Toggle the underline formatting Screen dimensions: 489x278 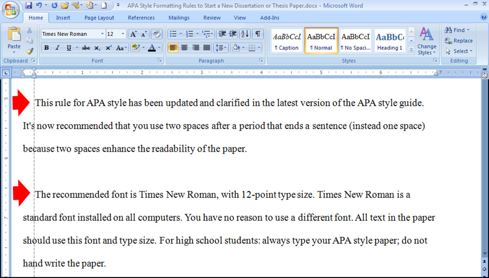tap(67, 48)
